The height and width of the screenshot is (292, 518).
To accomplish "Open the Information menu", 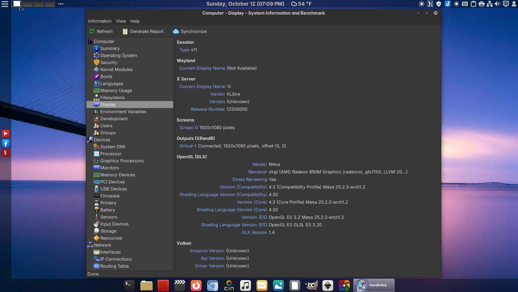I will click(x=100, y=21).
